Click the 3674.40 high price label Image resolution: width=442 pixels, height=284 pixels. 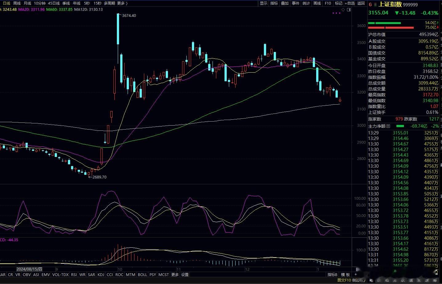[x=129, y=15]
